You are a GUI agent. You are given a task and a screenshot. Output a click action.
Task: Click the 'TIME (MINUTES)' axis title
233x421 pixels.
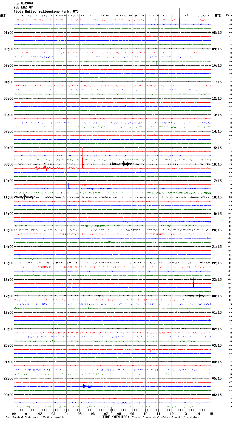coord(116,417)
